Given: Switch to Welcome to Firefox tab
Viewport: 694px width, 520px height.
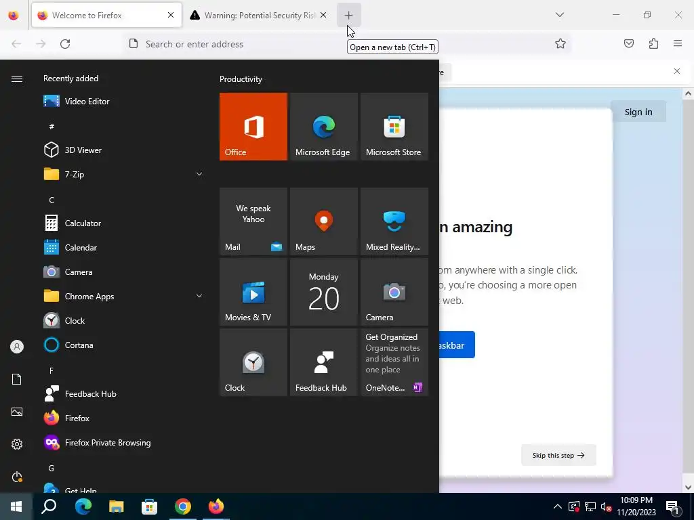Looking at the screenshot, I should click(106, 16).
